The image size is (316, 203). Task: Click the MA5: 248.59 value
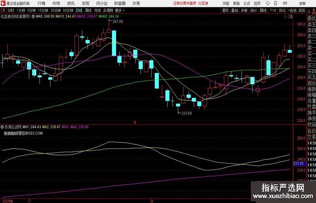(45, 16)
